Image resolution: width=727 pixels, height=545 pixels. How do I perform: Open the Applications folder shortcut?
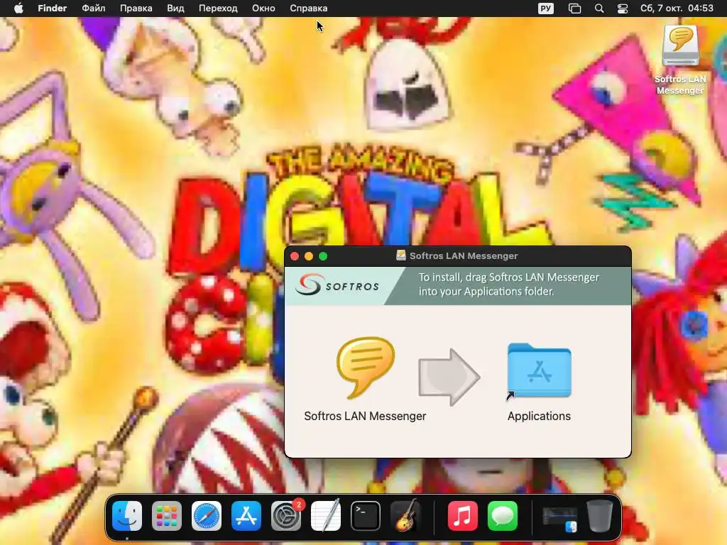[x=540, y=370]
